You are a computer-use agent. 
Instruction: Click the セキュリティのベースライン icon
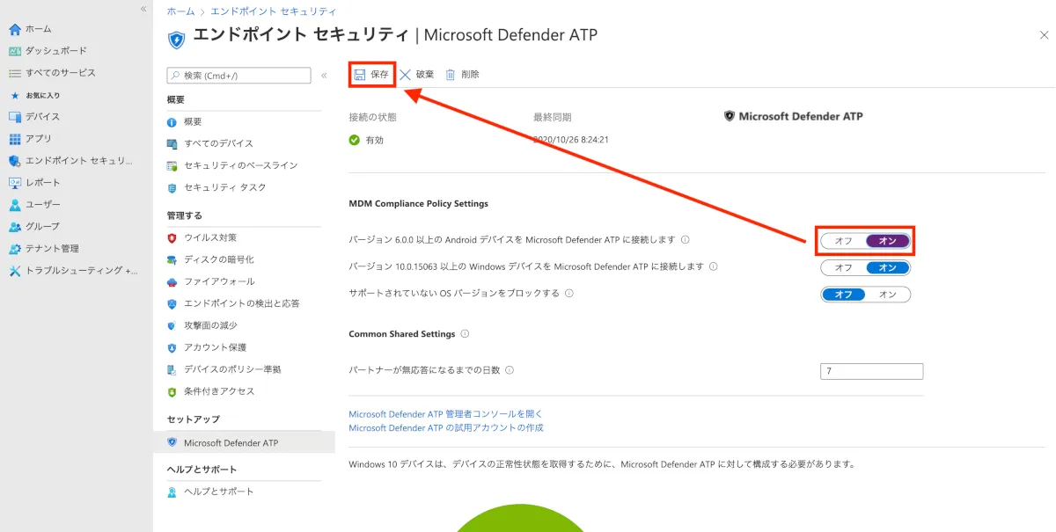[172, 165]
